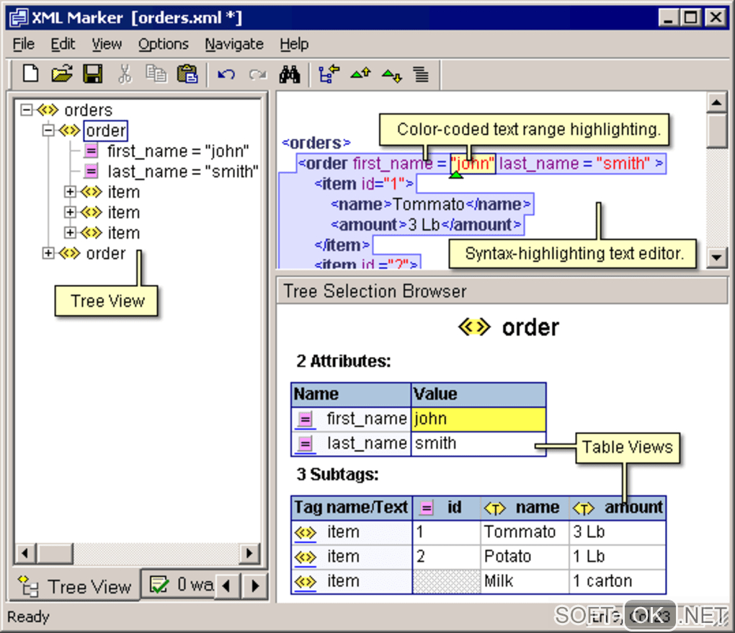
Task: Collapse the orders root node
Action: [27, 110]
